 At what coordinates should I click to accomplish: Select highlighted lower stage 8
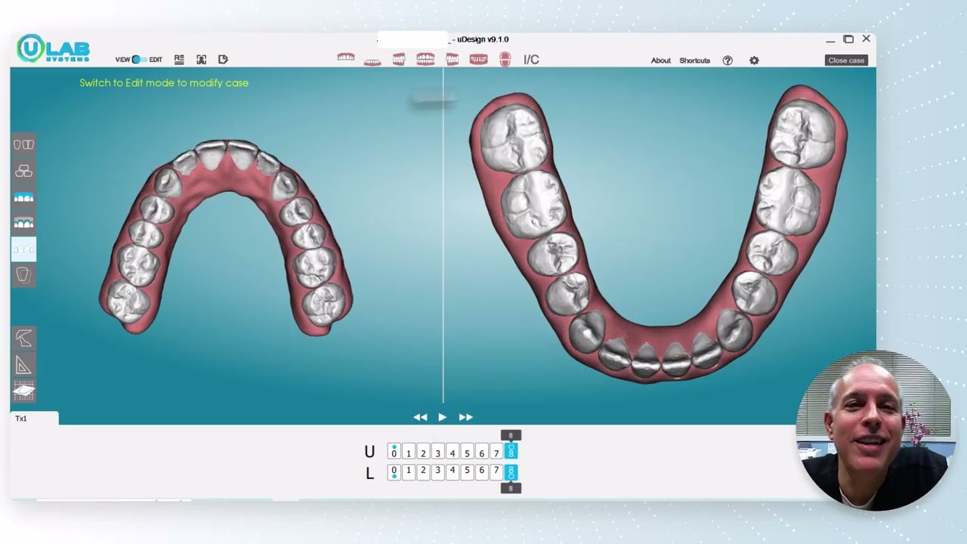point(511,472)
